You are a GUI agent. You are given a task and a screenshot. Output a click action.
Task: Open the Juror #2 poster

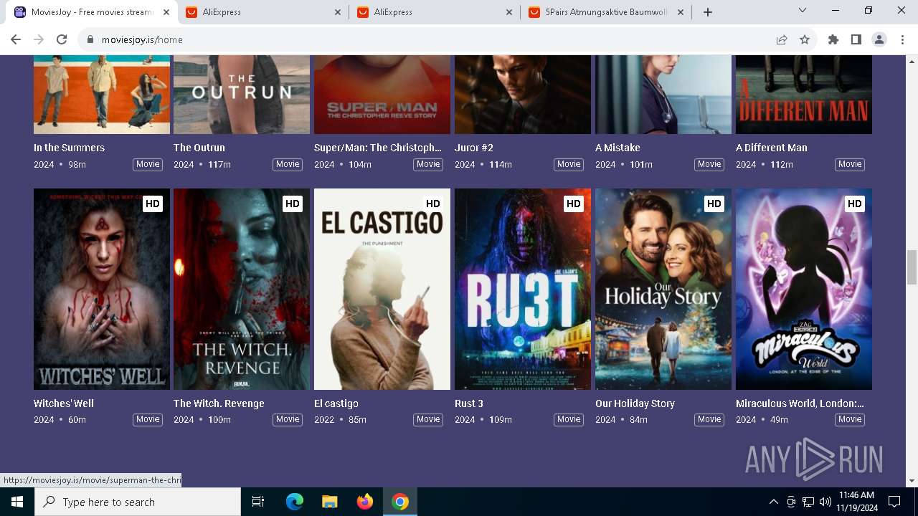pos(523,94)
